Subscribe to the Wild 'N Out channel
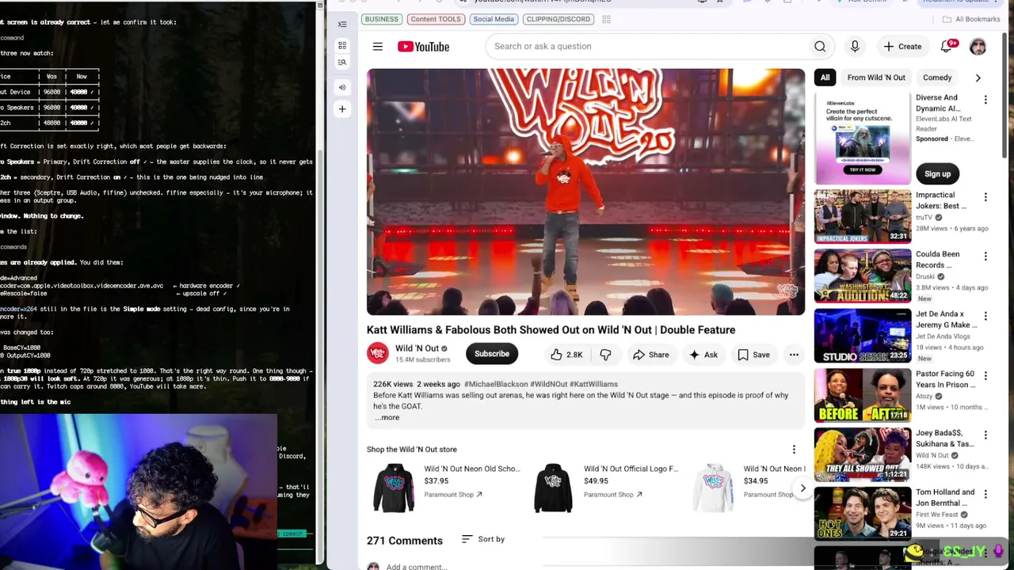 [492, 354]
